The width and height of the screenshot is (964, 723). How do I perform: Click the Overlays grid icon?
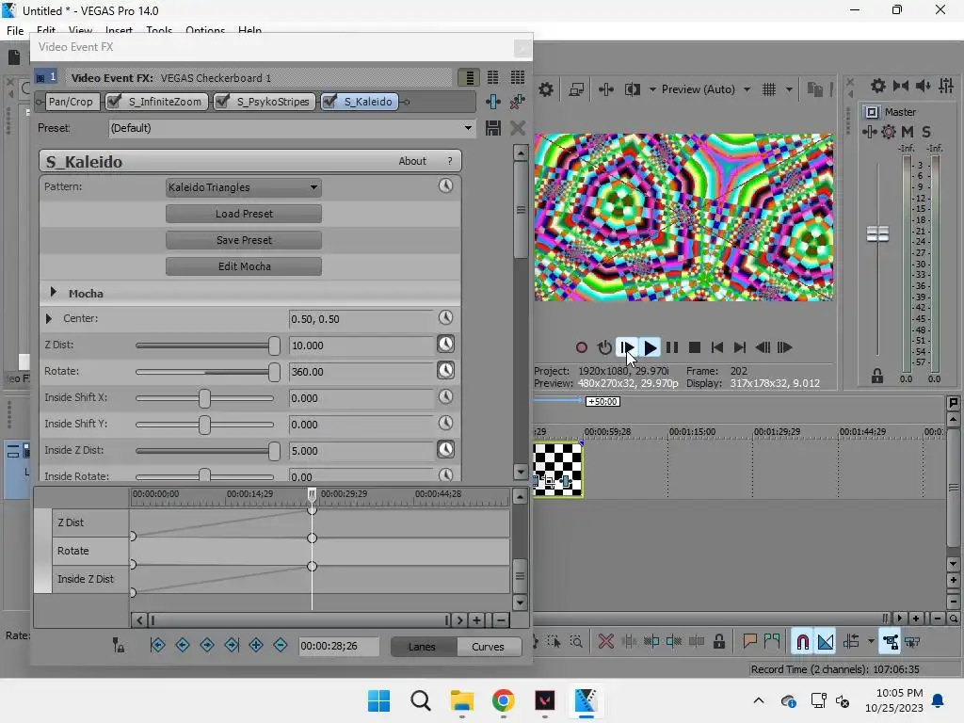click(769, 89)
